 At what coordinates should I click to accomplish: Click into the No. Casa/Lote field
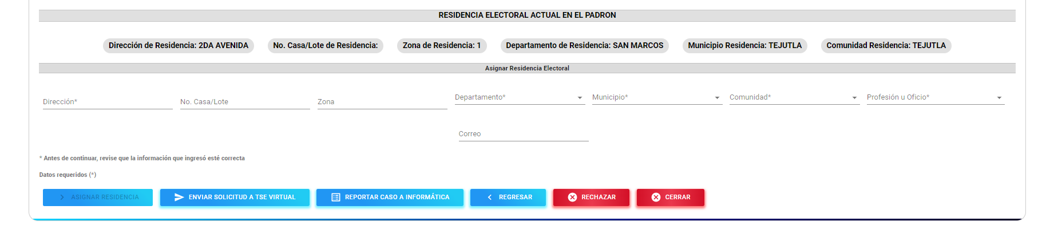pyautogui.click(x=245, y=102)
